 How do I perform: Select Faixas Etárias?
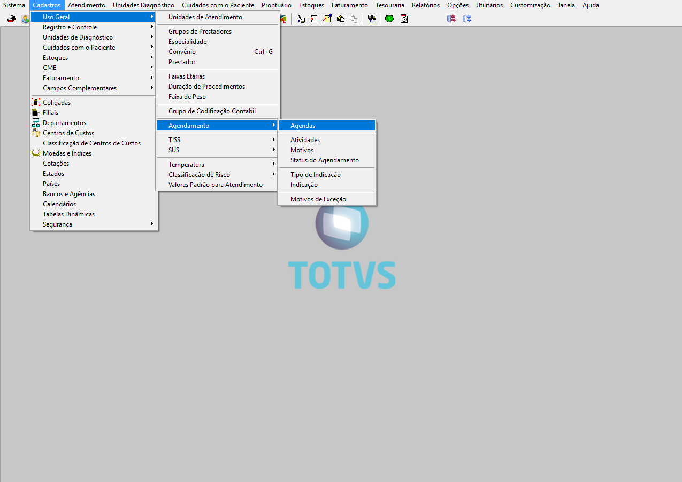217,76
